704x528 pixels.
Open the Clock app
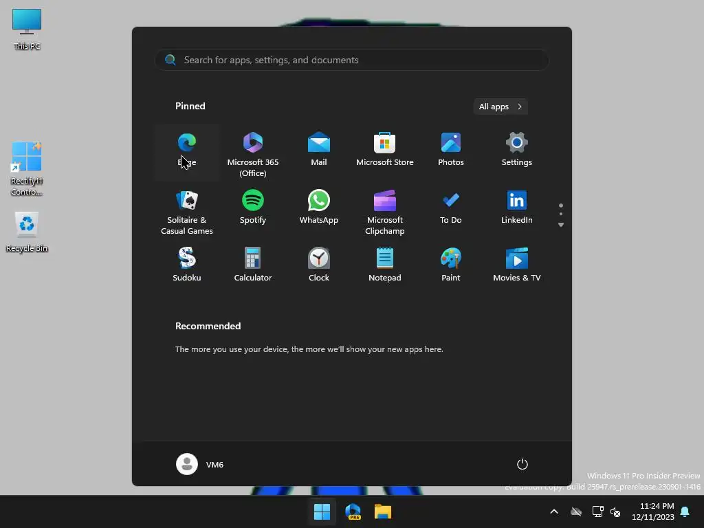(319, 267)
